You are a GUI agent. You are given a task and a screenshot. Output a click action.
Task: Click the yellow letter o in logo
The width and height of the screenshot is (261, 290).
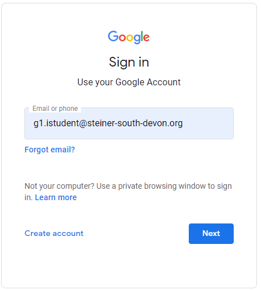click(130, 38)
